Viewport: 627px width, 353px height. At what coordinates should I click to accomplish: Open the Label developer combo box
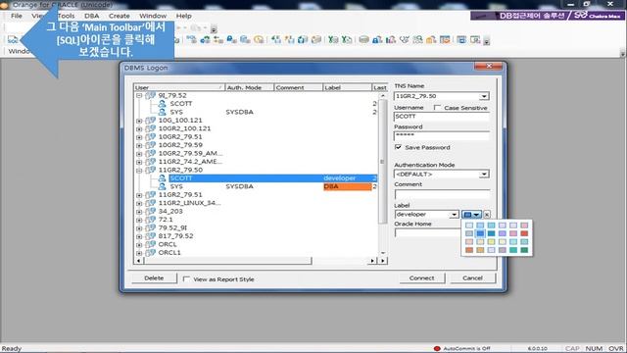[427, 215]
